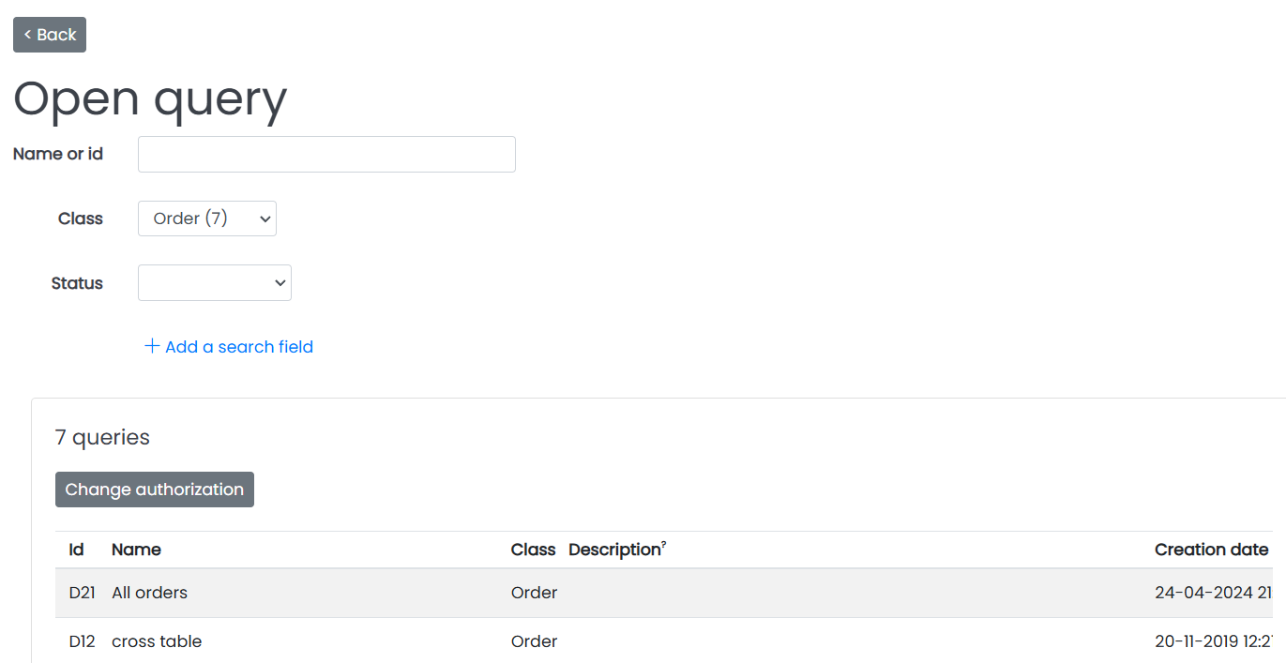1286x663 pixels.
Task: Click the Description column header
Action: pos(614,550)
